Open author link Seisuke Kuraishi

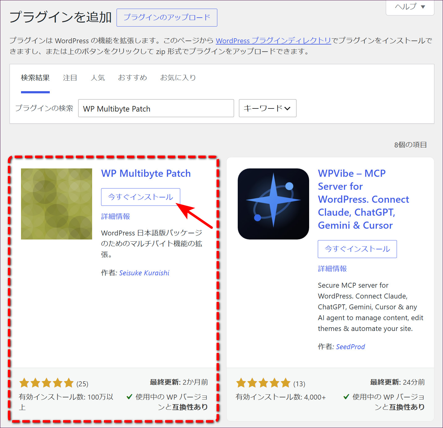tap(144, 273)
